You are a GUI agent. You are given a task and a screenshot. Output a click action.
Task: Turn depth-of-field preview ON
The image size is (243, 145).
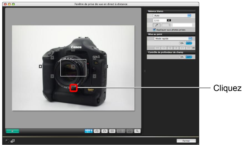pyautogui.click(x=182, y=57)
